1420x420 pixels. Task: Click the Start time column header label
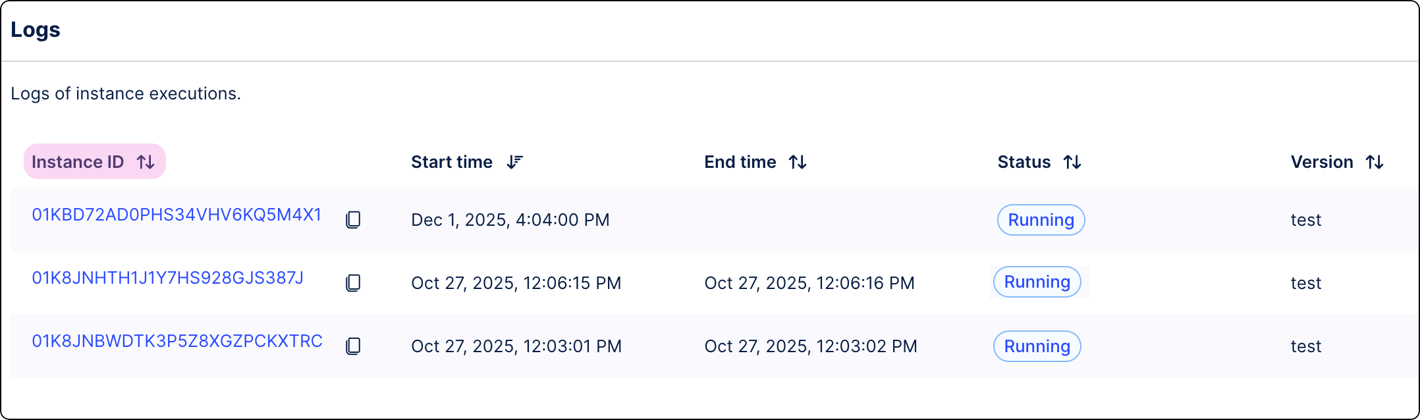click(452, 162)
